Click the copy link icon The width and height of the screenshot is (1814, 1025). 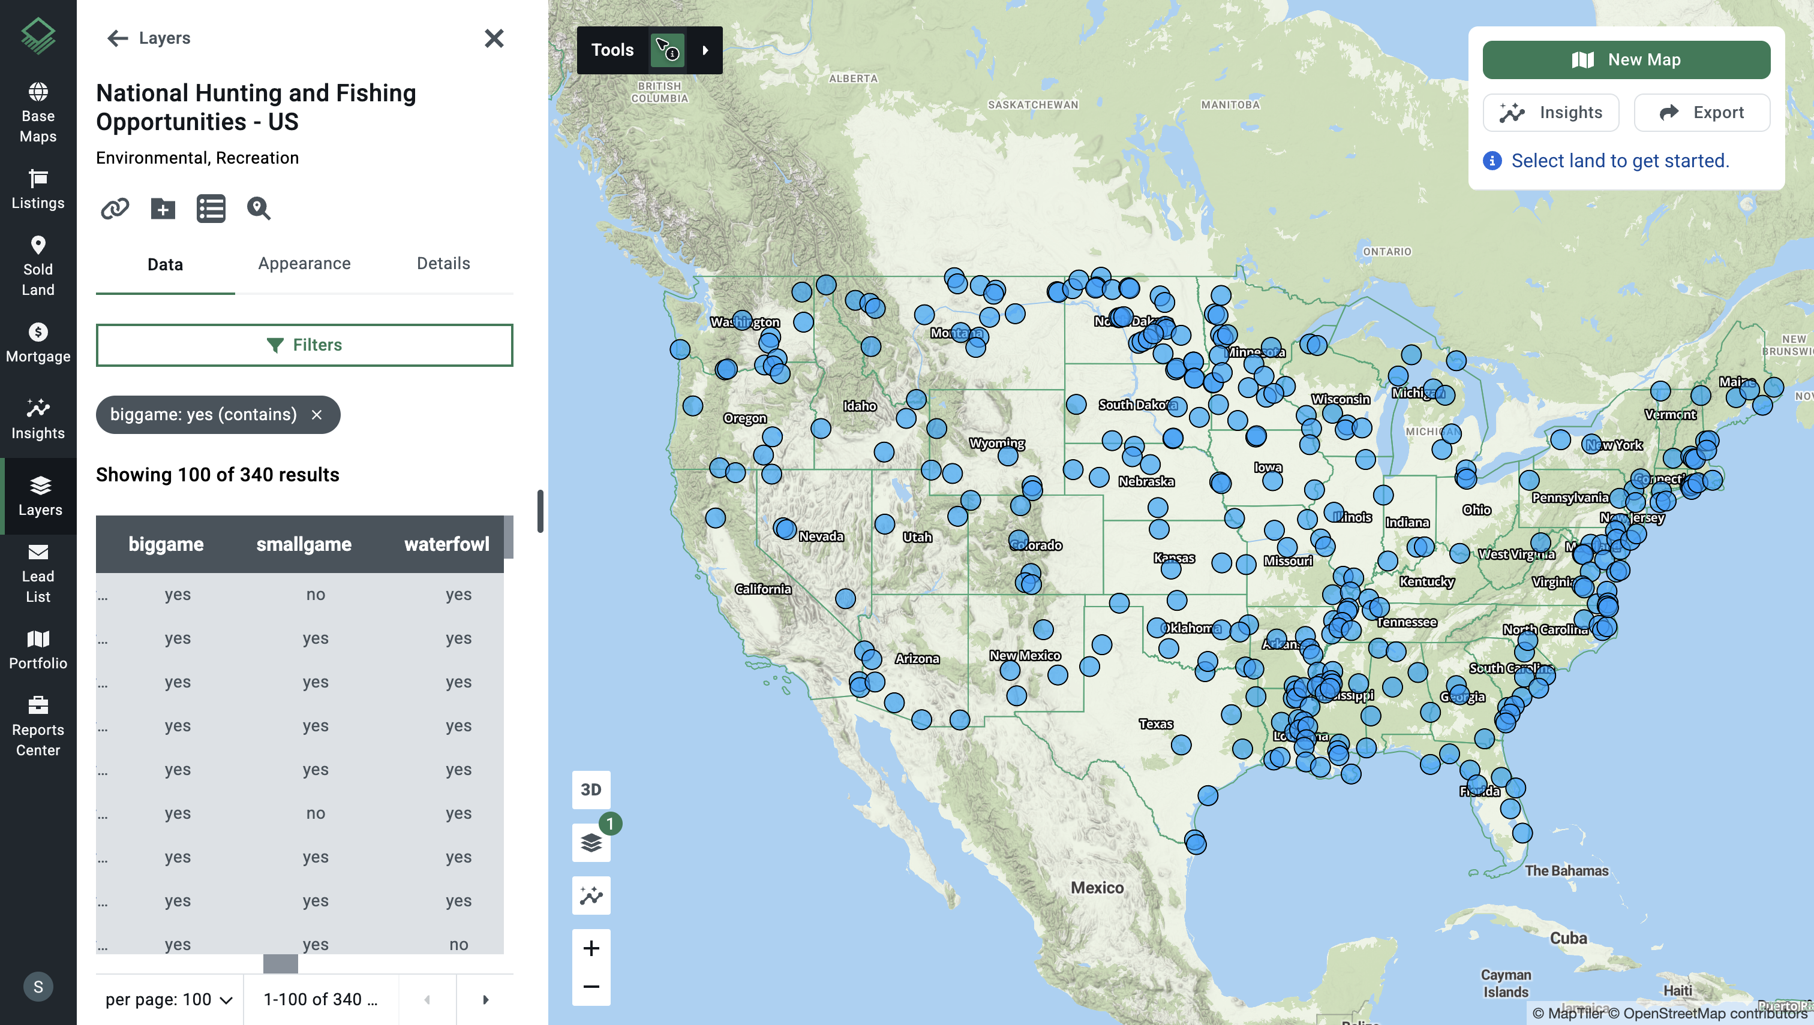[115, 209]
